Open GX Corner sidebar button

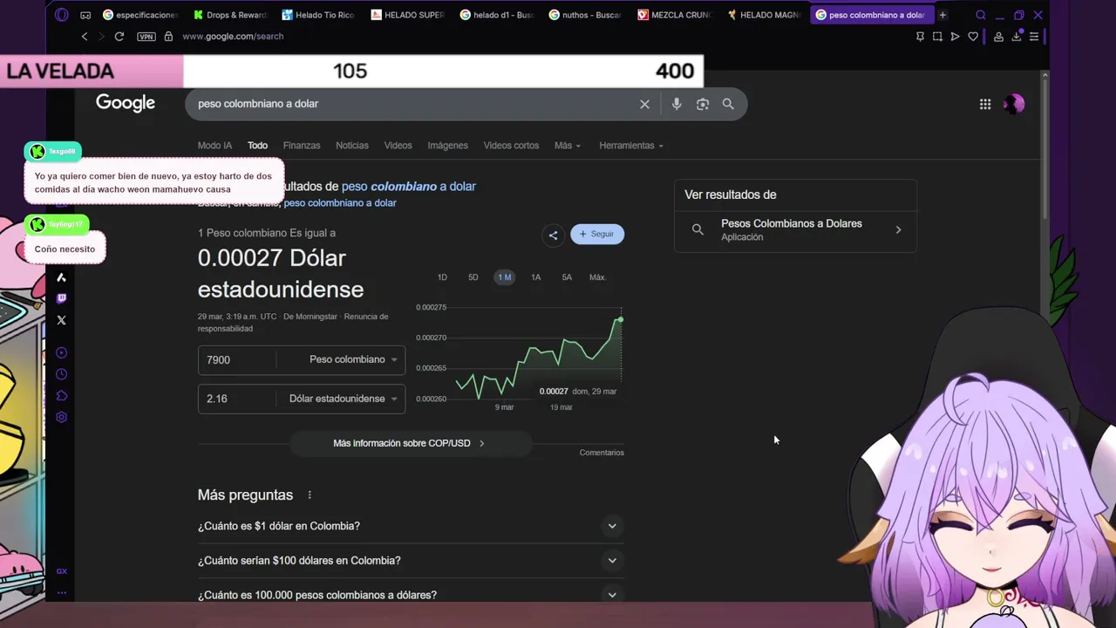point(61,571)
